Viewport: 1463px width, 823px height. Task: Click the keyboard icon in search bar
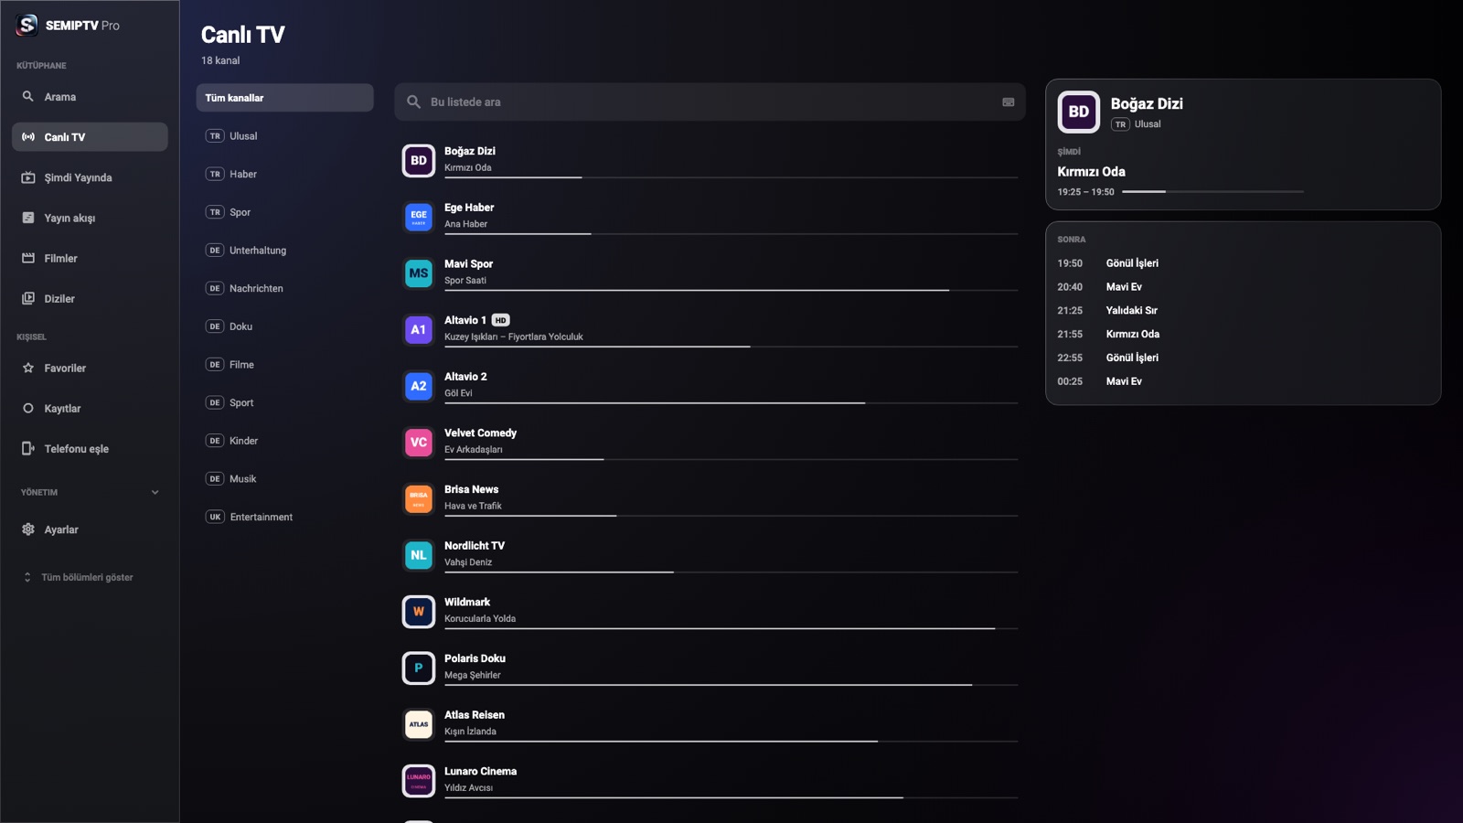(1008, 102)
